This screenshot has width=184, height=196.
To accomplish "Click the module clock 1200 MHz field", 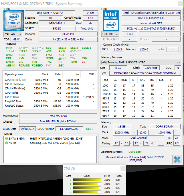I will 151,68.
